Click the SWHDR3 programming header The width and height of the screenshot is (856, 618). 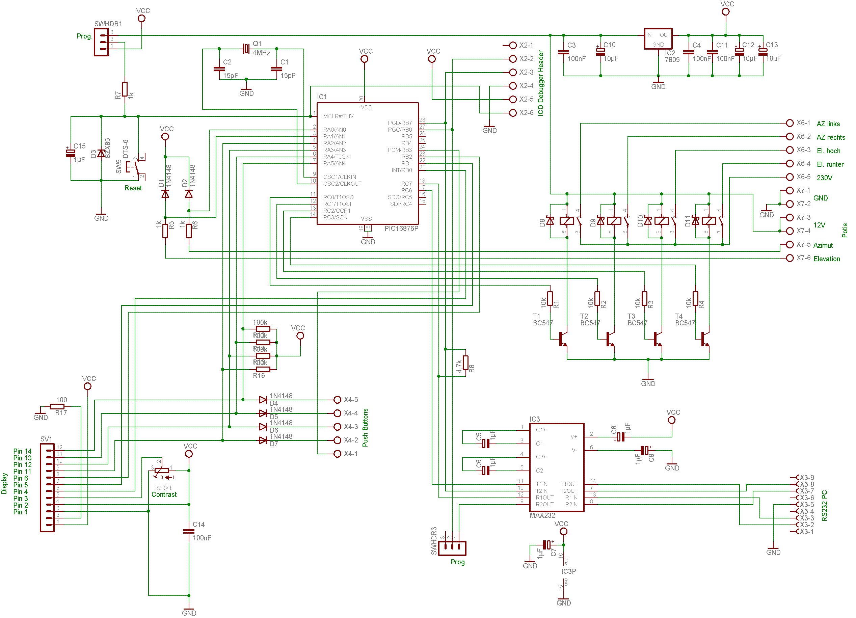click(452, 548)
